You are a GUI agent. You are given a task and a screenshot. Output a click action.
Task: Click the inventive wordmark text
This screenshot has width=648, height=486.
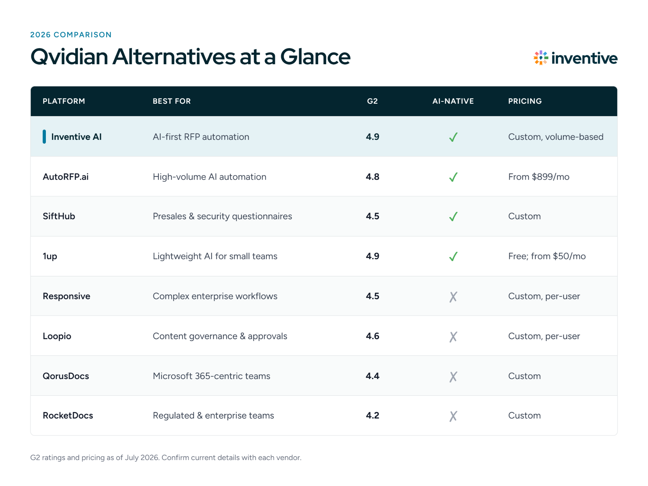coord(584,58)
